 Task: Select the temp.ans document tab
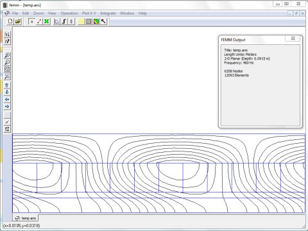(26, 218)
